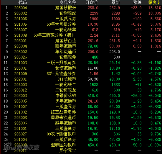162x154 pixels.
Task: Click the -6.29% change value
Action: pos(155,112)
